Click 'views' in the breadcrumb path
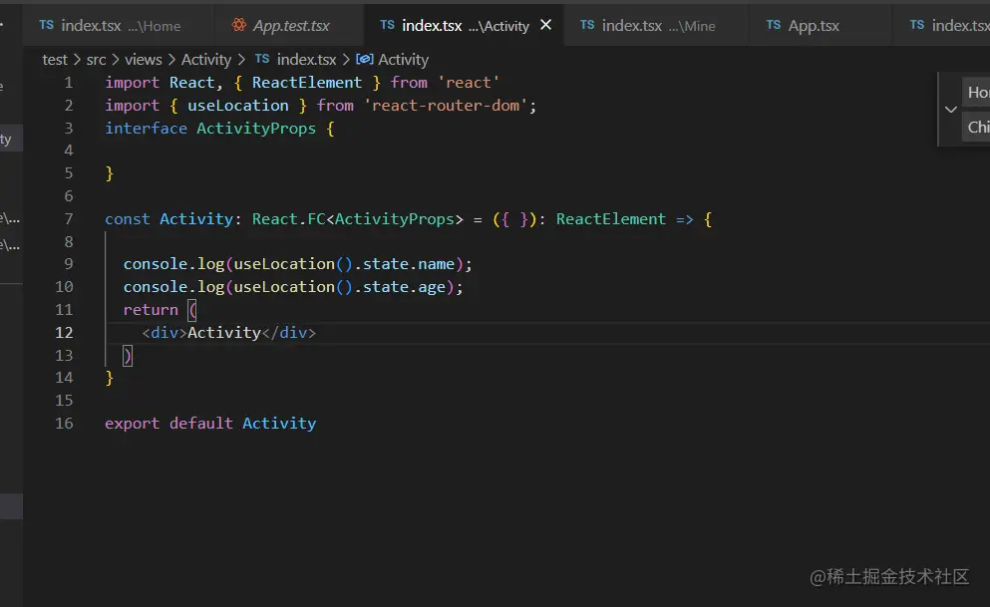 [x=144, y=60]
